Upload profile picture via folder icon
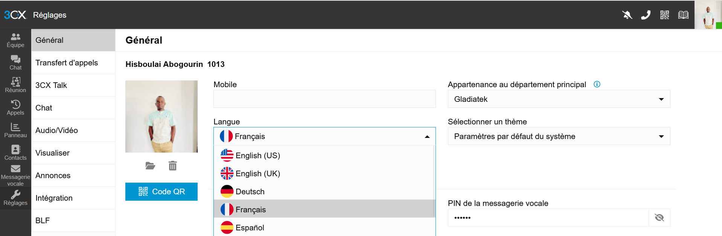722x236 pixels. click(x=150, y=166)
